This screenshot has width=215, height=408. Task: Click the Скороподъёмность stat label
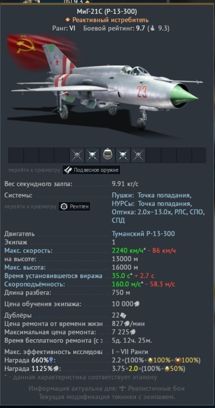click(x=34, y=284)
